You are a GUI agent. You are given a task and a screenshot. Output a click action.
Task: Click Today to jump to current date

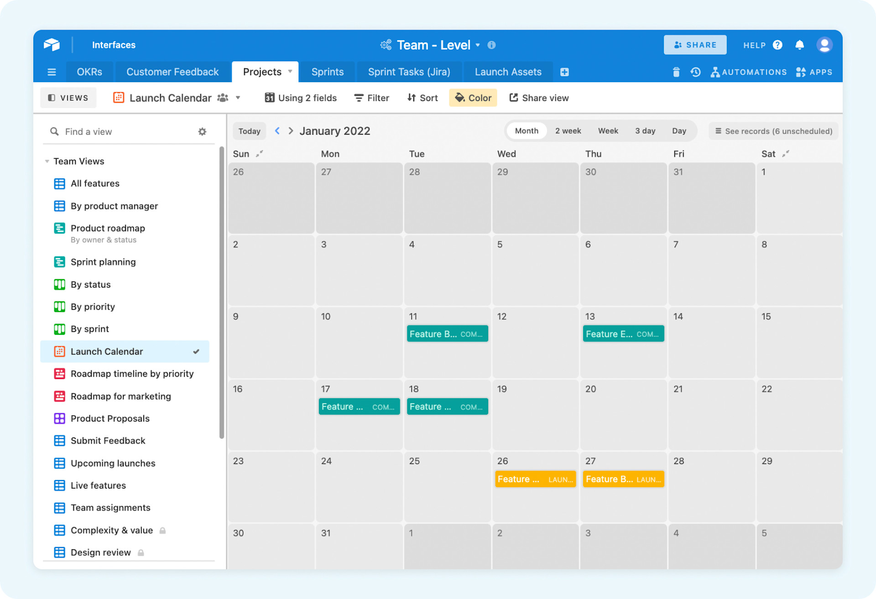pyautogui.click(x=249, y=130)
